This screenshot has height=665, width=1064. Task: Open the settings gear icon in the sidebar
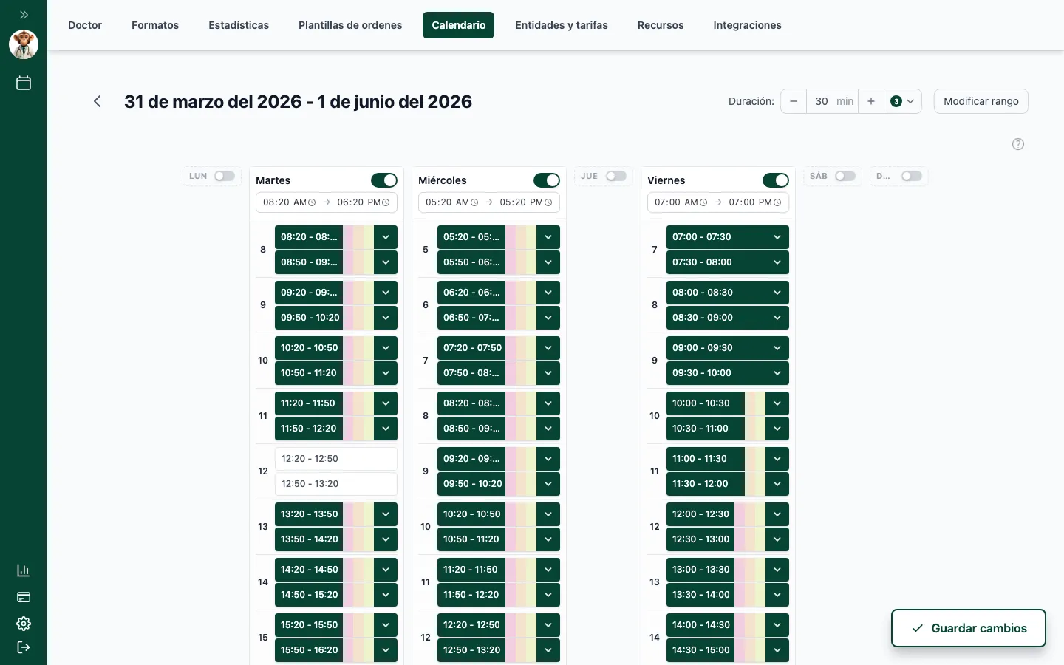[x=24, y=624]
